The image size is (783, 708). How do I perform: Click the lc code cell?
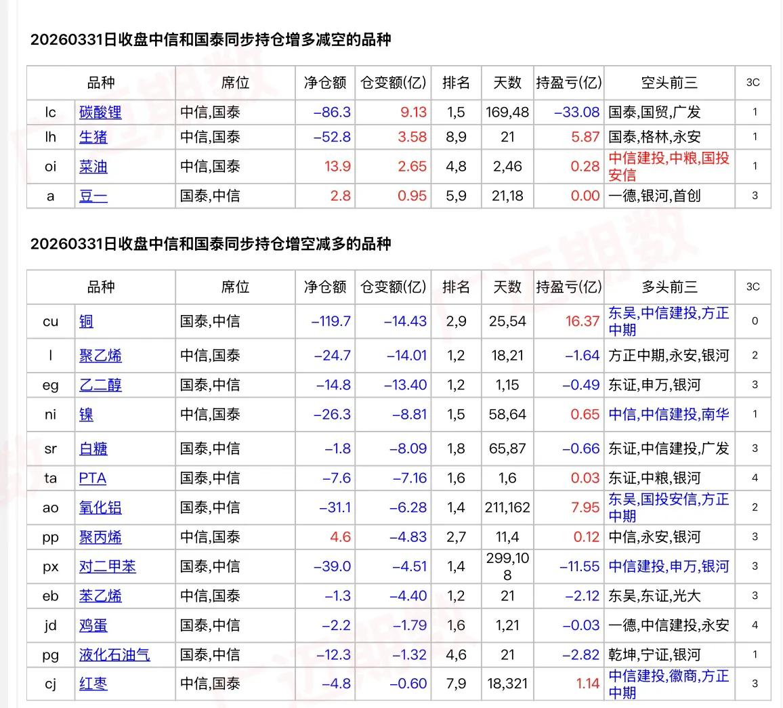click(x=50, y=112)
